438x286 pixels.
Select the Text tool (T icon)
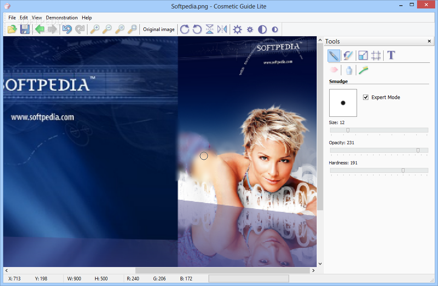coord(391,55)
